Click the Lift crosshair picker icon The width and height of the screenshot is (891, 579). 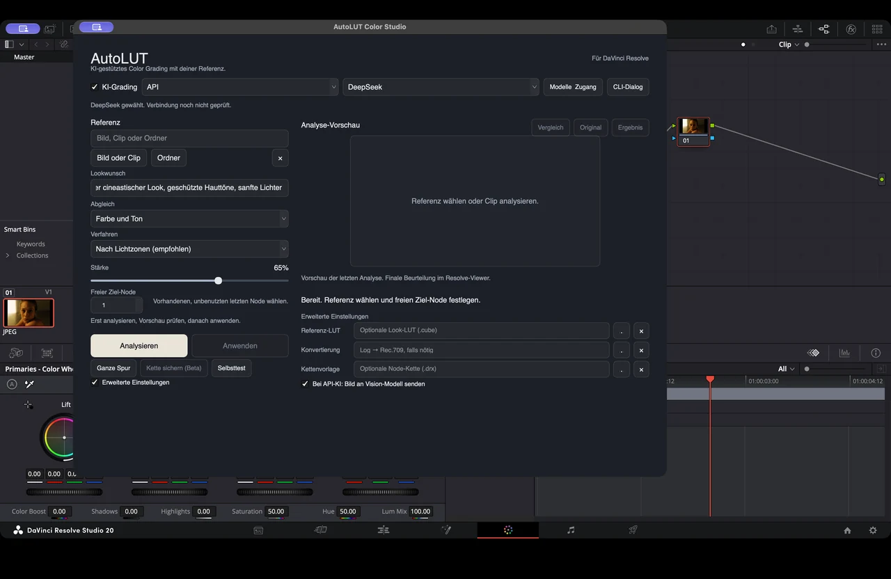pyautogui.click(x=28, y=404)
